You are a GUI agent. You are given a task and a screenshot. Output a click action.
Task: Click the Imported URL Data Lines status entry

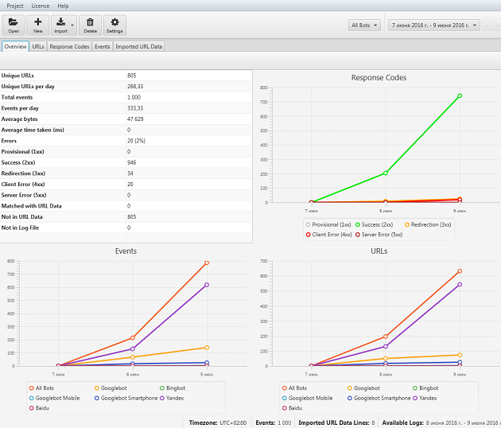[x=336, y=422]
